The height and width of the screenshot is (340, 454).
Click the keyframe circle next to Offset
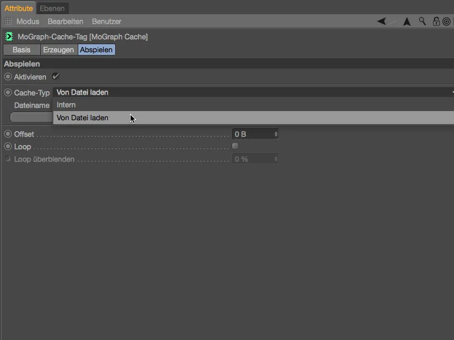6,134
